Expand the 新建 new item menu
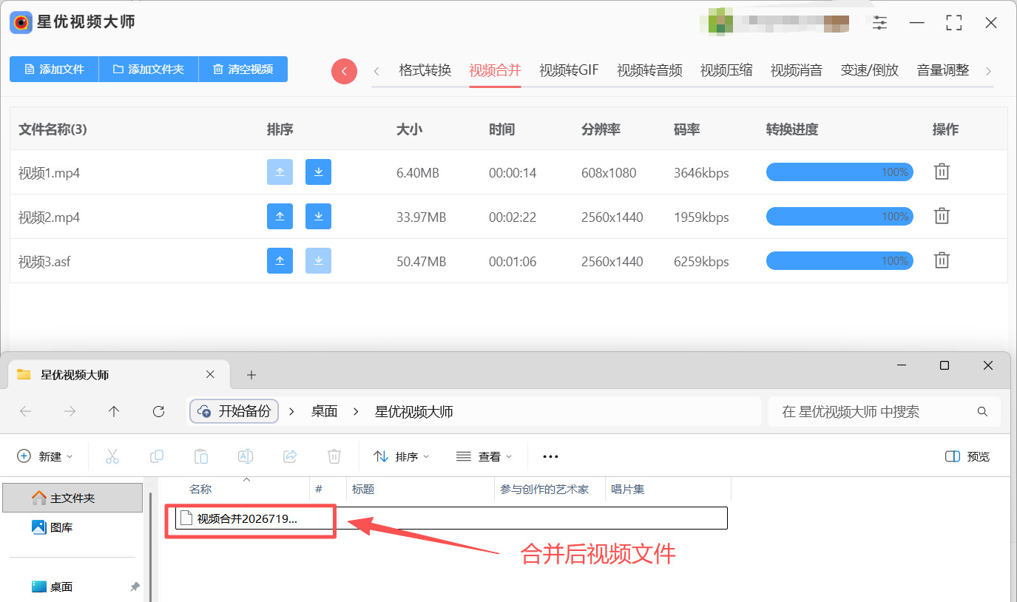 click(45, 456)
